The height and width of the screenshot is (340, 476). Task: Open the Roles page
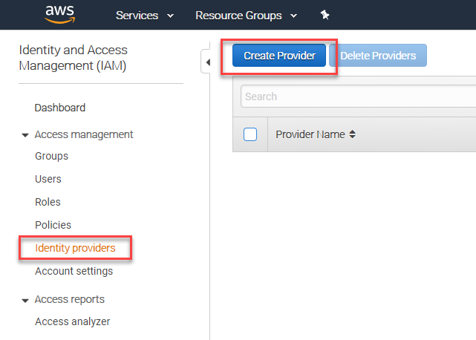(48, 202)
